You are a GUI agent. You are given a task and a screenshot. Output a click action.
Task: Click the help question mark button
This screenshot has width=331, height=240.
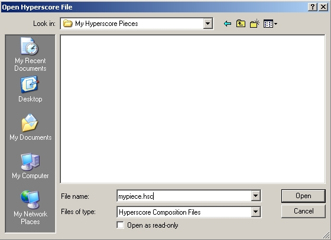(x=313, y=7)
